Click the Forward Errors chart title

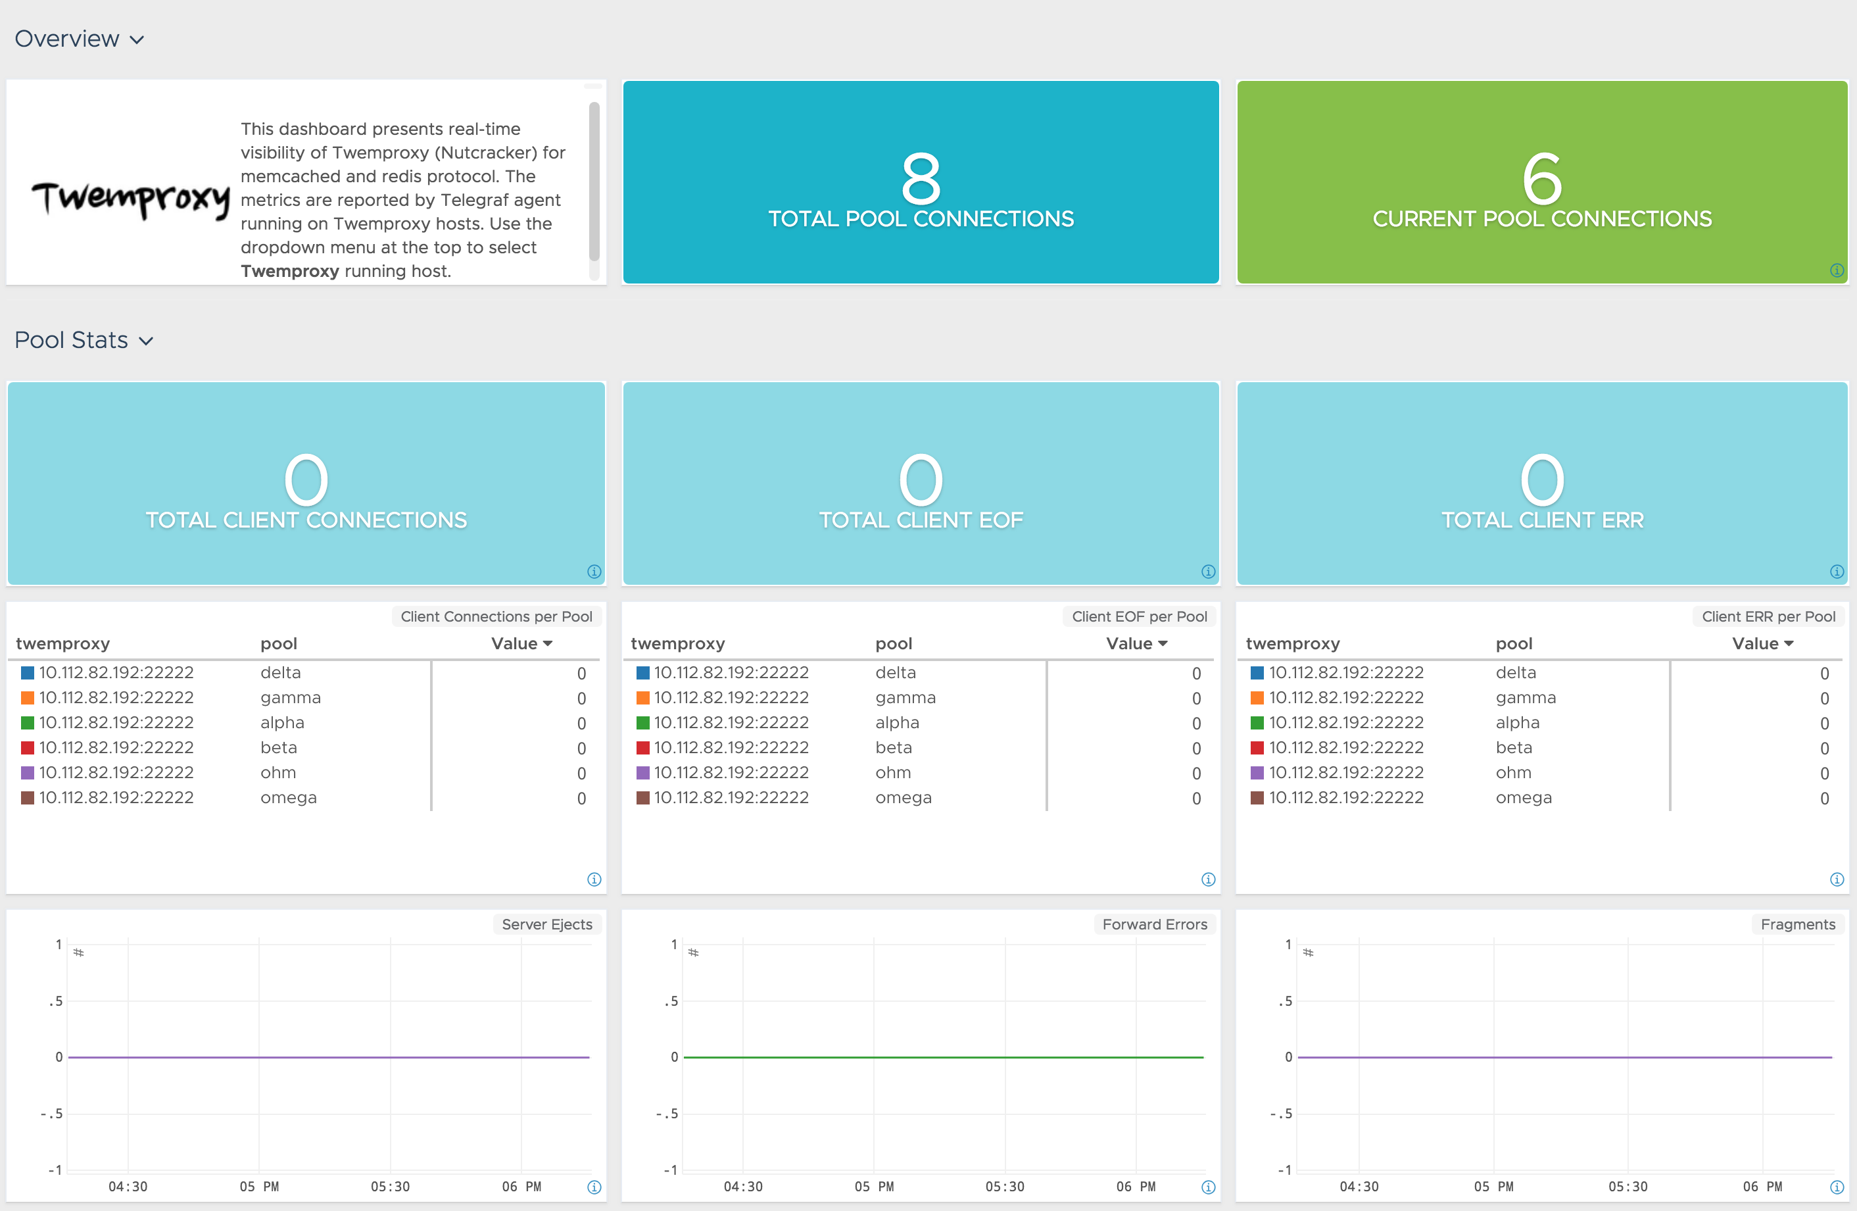tap(1155, 924)
